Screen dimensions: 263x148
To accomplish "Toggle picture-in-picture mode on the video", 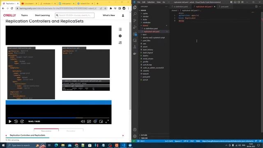I will click(x=101, y=121).
